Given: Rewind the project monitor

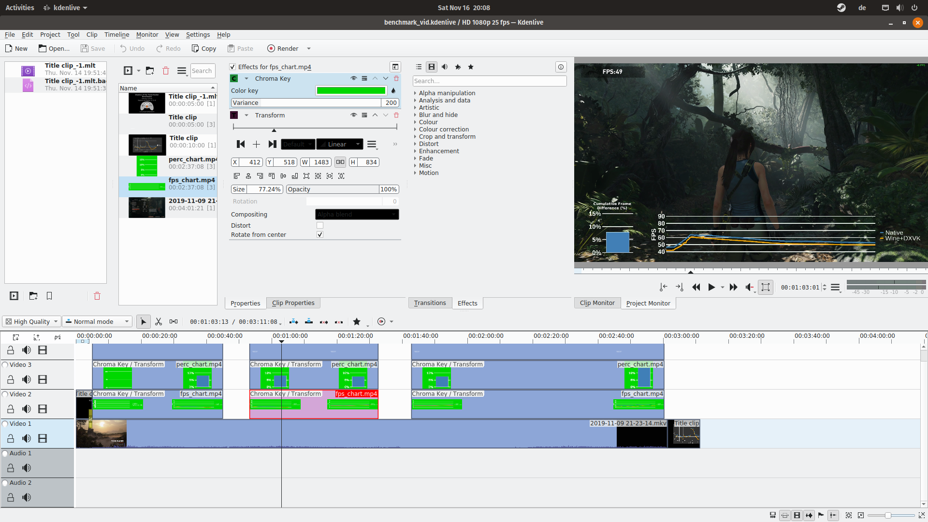Looking at the screenshot, I should coord(696,287).
